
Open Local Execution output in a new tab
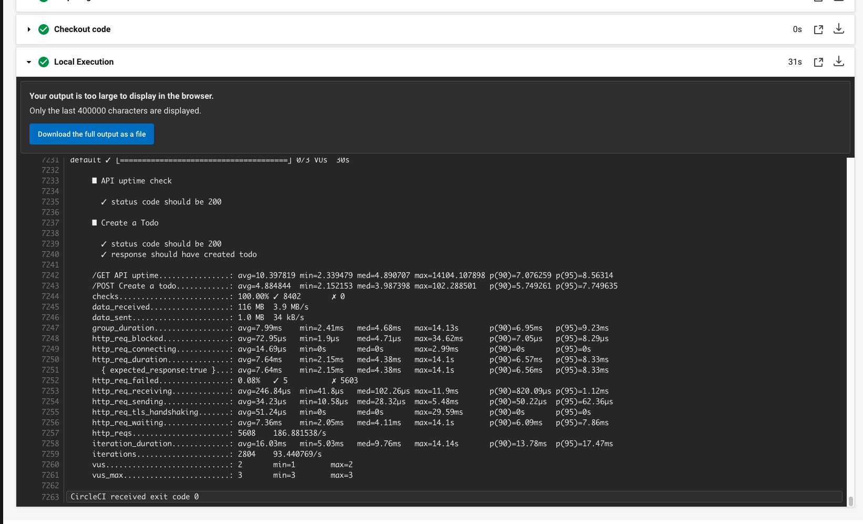(x=818, y=61)
